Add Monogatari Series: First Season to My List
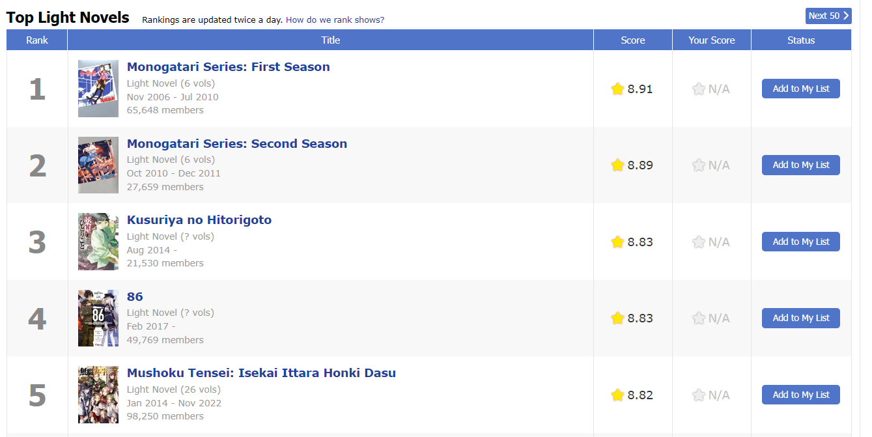Image resolution: width=872 pixels, height=437 pixels. coord(801,89)
